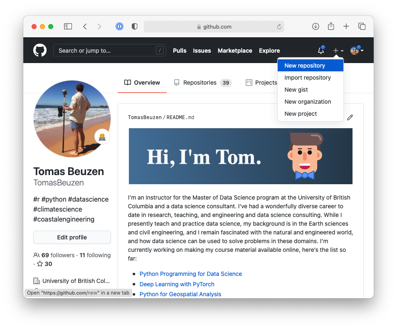Image resolution: width=397 pixels, height=329 pixels.
Task: Focus the Search or jump to field
Action: coord(110,50)
